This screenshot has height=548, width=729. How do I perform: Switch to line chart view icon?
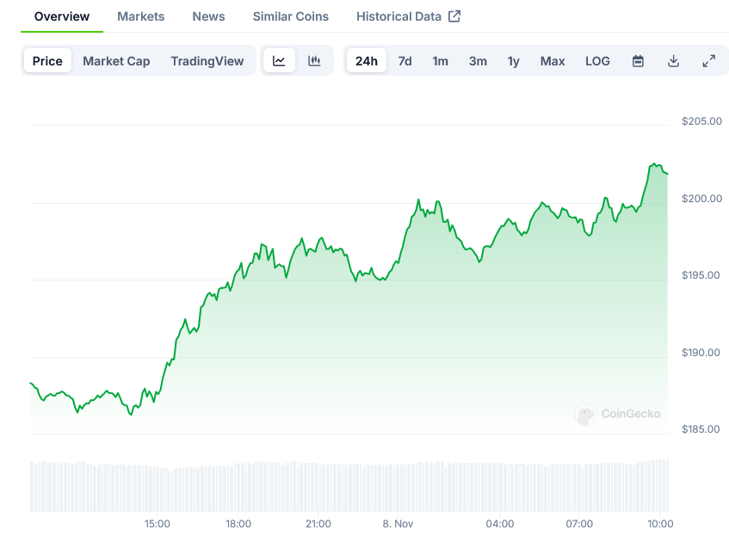point(279,61)
